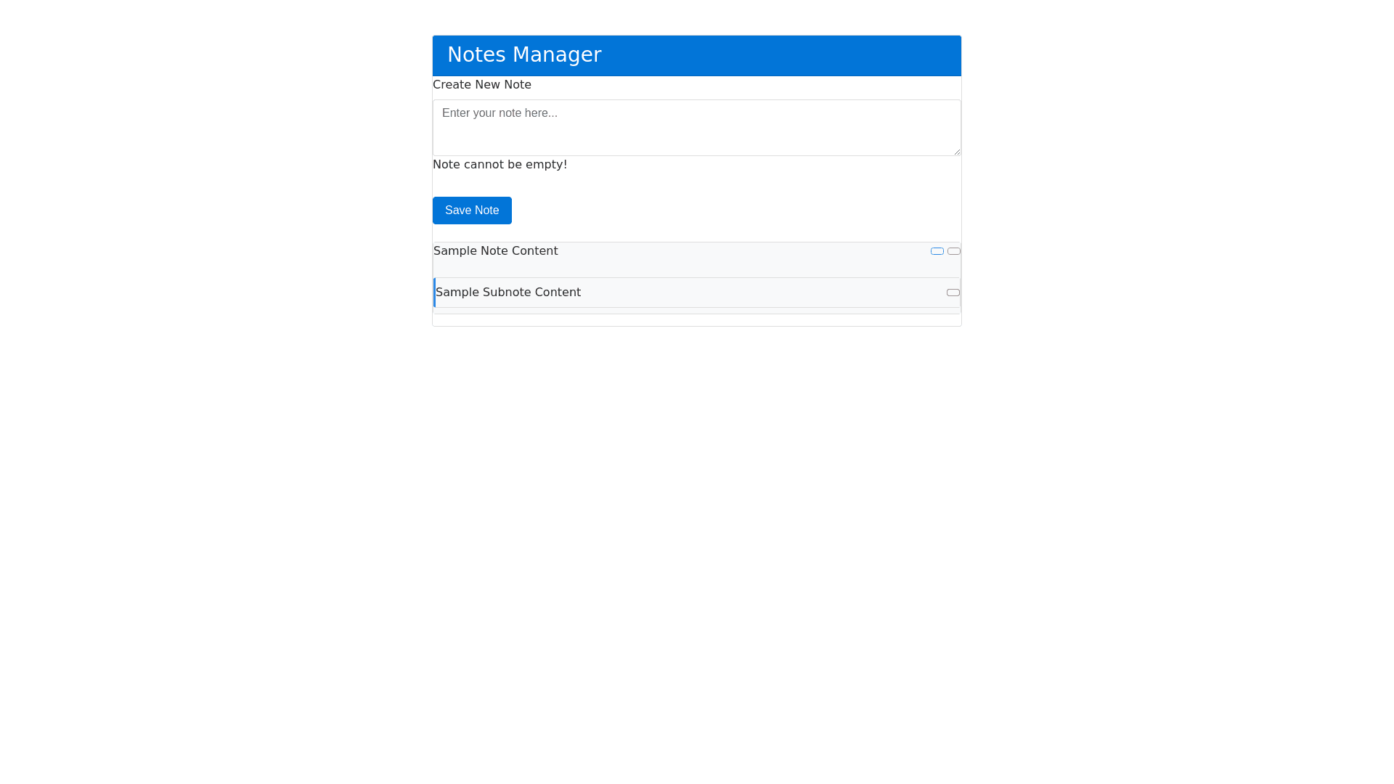Click the blue header bar beside the title

click(x=784, y=56)
